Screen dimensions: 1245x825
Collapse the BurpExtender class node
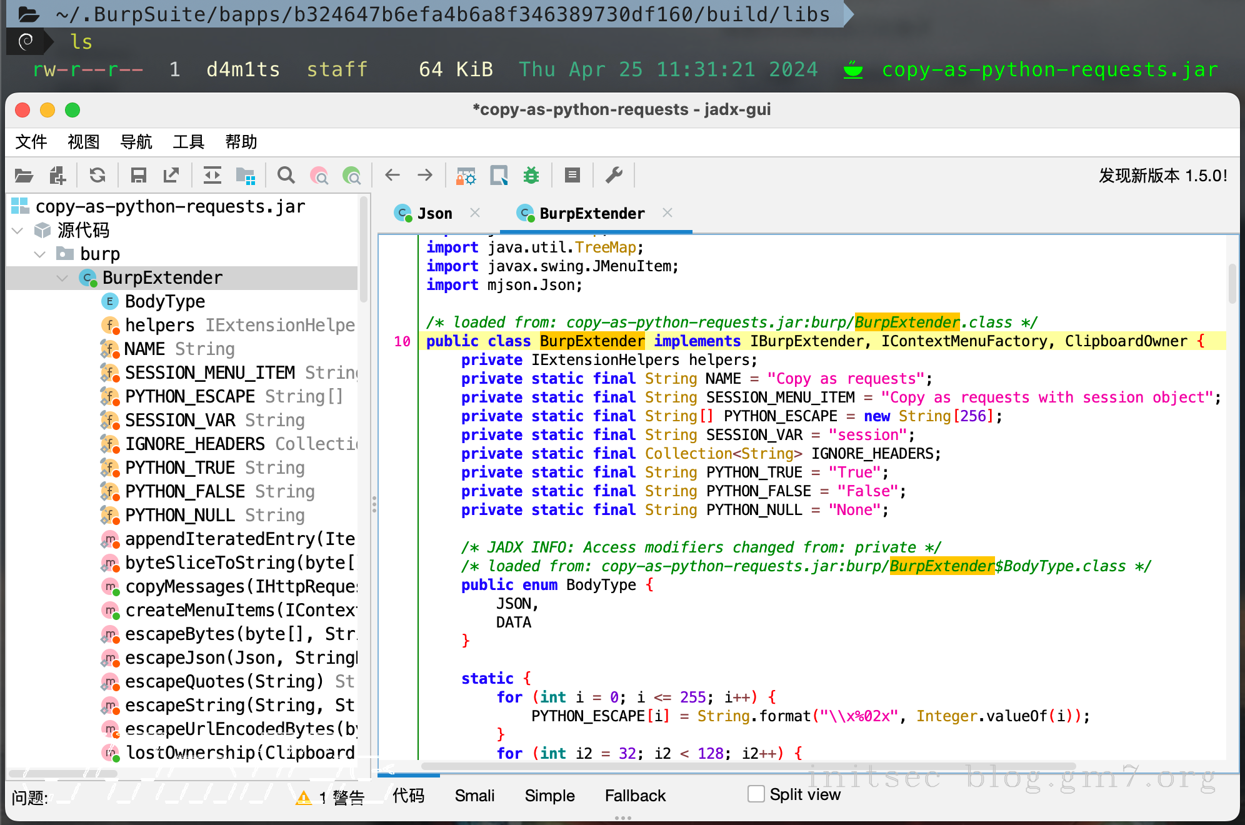pyautogui.click(x=62, y=277)
